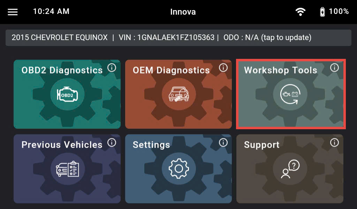The image size is (357, 209).
Task: Select the 2015 Chevrolet Equinox vehicle bar
Action: [178, 38]
